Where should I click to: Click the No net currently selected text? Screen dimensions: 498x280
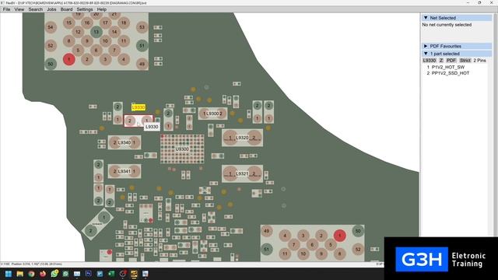[447, 25]
